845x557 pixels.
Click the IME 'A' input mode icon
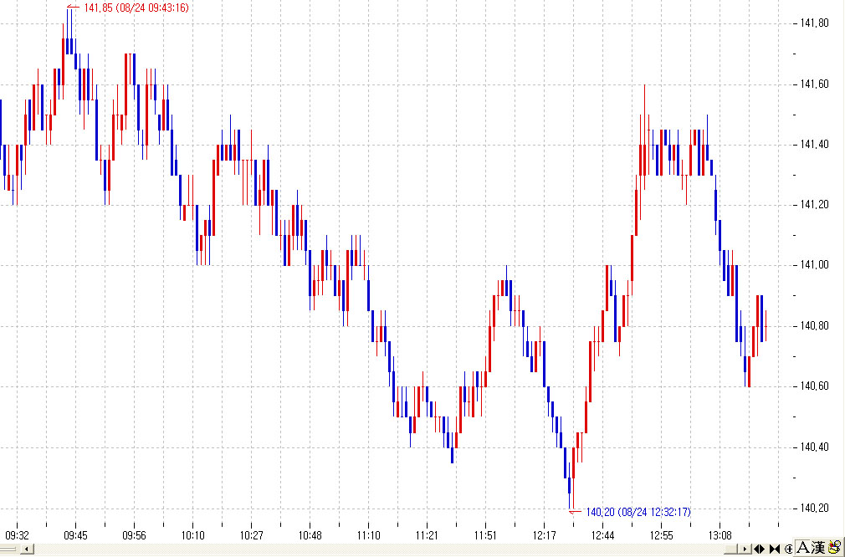pyautogui.click(x=803, y=548)
